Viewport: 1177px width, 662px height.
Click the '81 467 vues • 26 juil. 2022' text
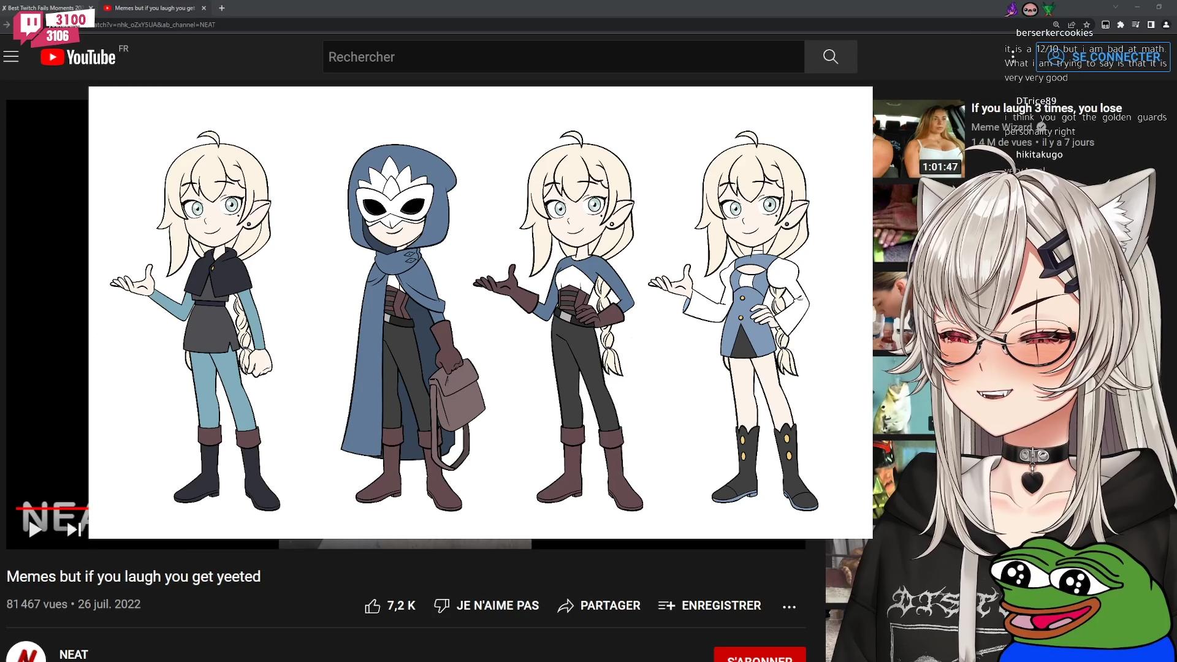click(74, 604)
